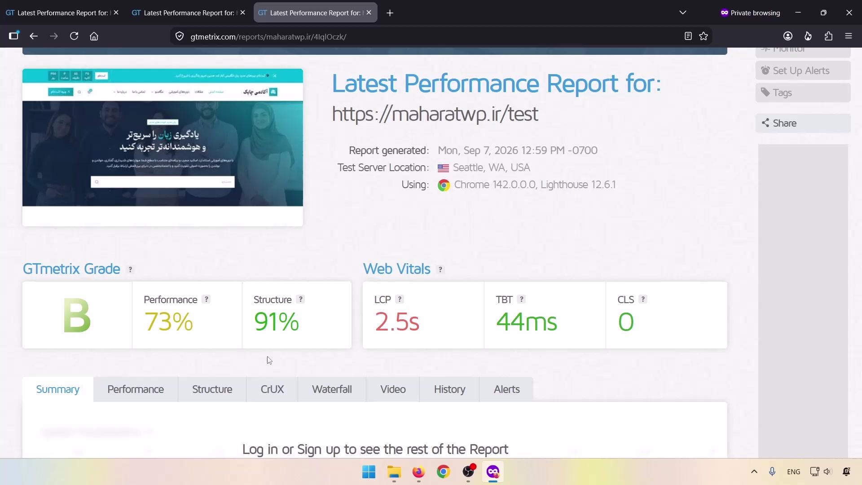Viewport: 862px width, 485px height.
Task: Click the GTmetrix Grade help question mark
Action: coord(130,269)
